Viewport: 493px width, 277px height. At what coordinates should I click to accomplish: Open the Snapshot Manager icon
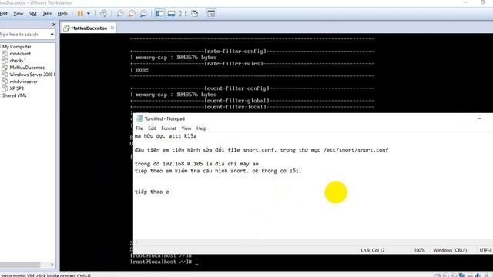[143, 14]
